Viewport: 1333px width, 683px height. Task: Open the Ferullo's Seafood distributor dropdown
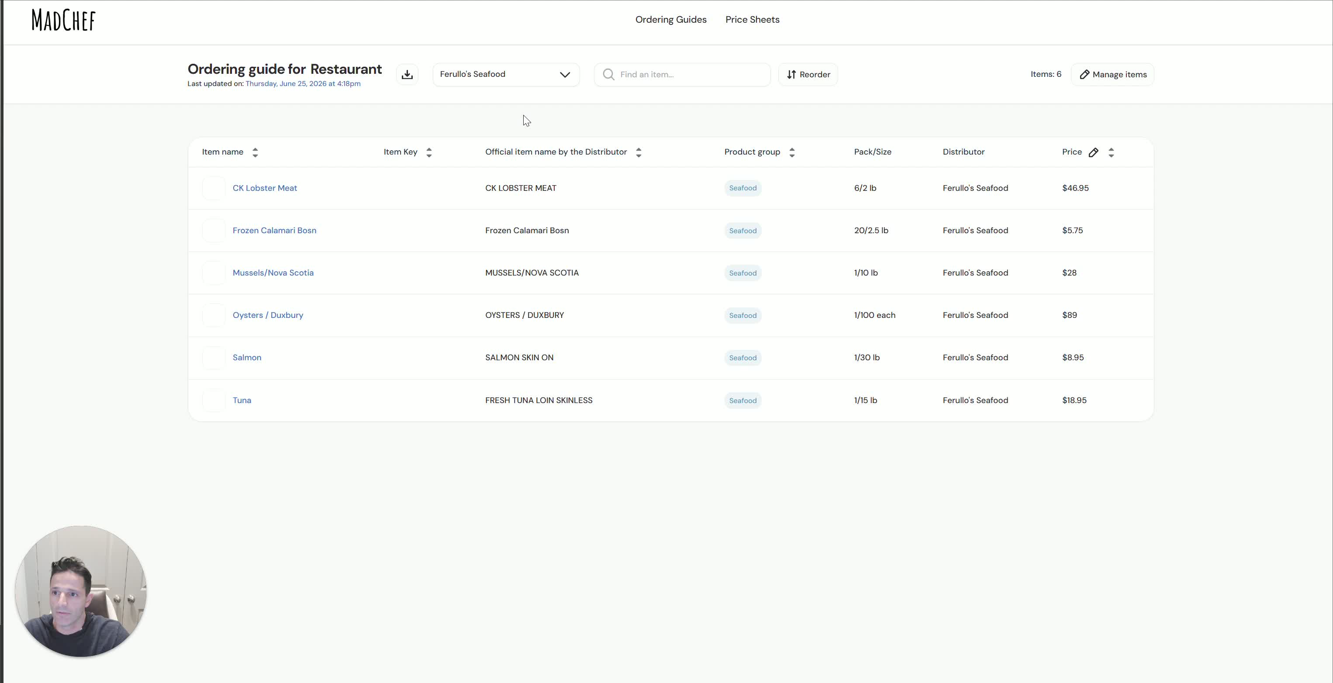(x=506, y=75)
